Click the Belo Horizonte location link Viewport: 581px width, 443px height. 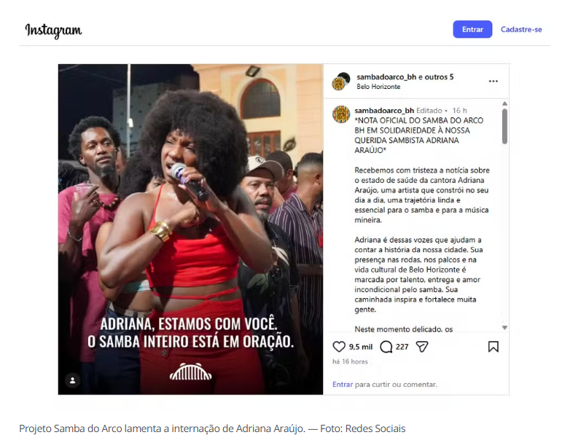tap(378, 86)
